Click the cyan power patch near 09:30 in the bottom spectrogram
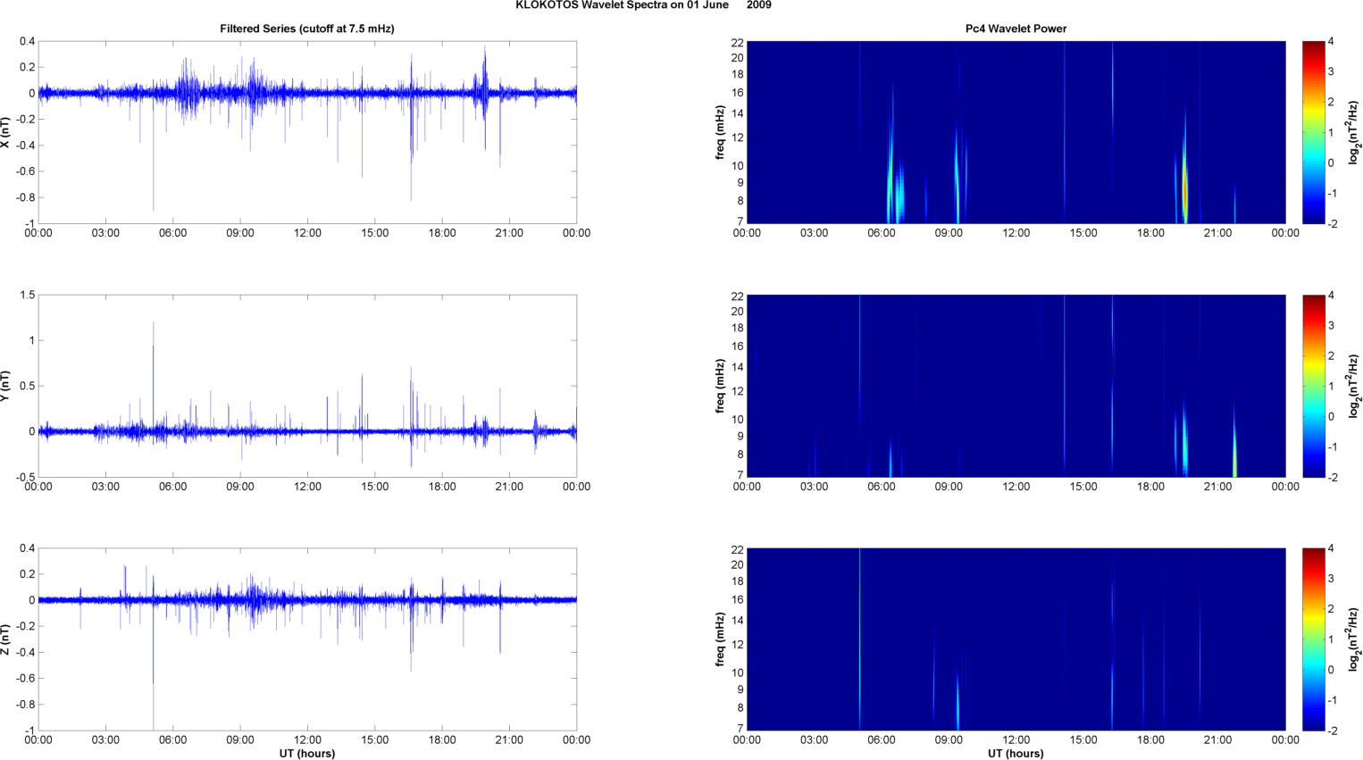 (957, 706)
